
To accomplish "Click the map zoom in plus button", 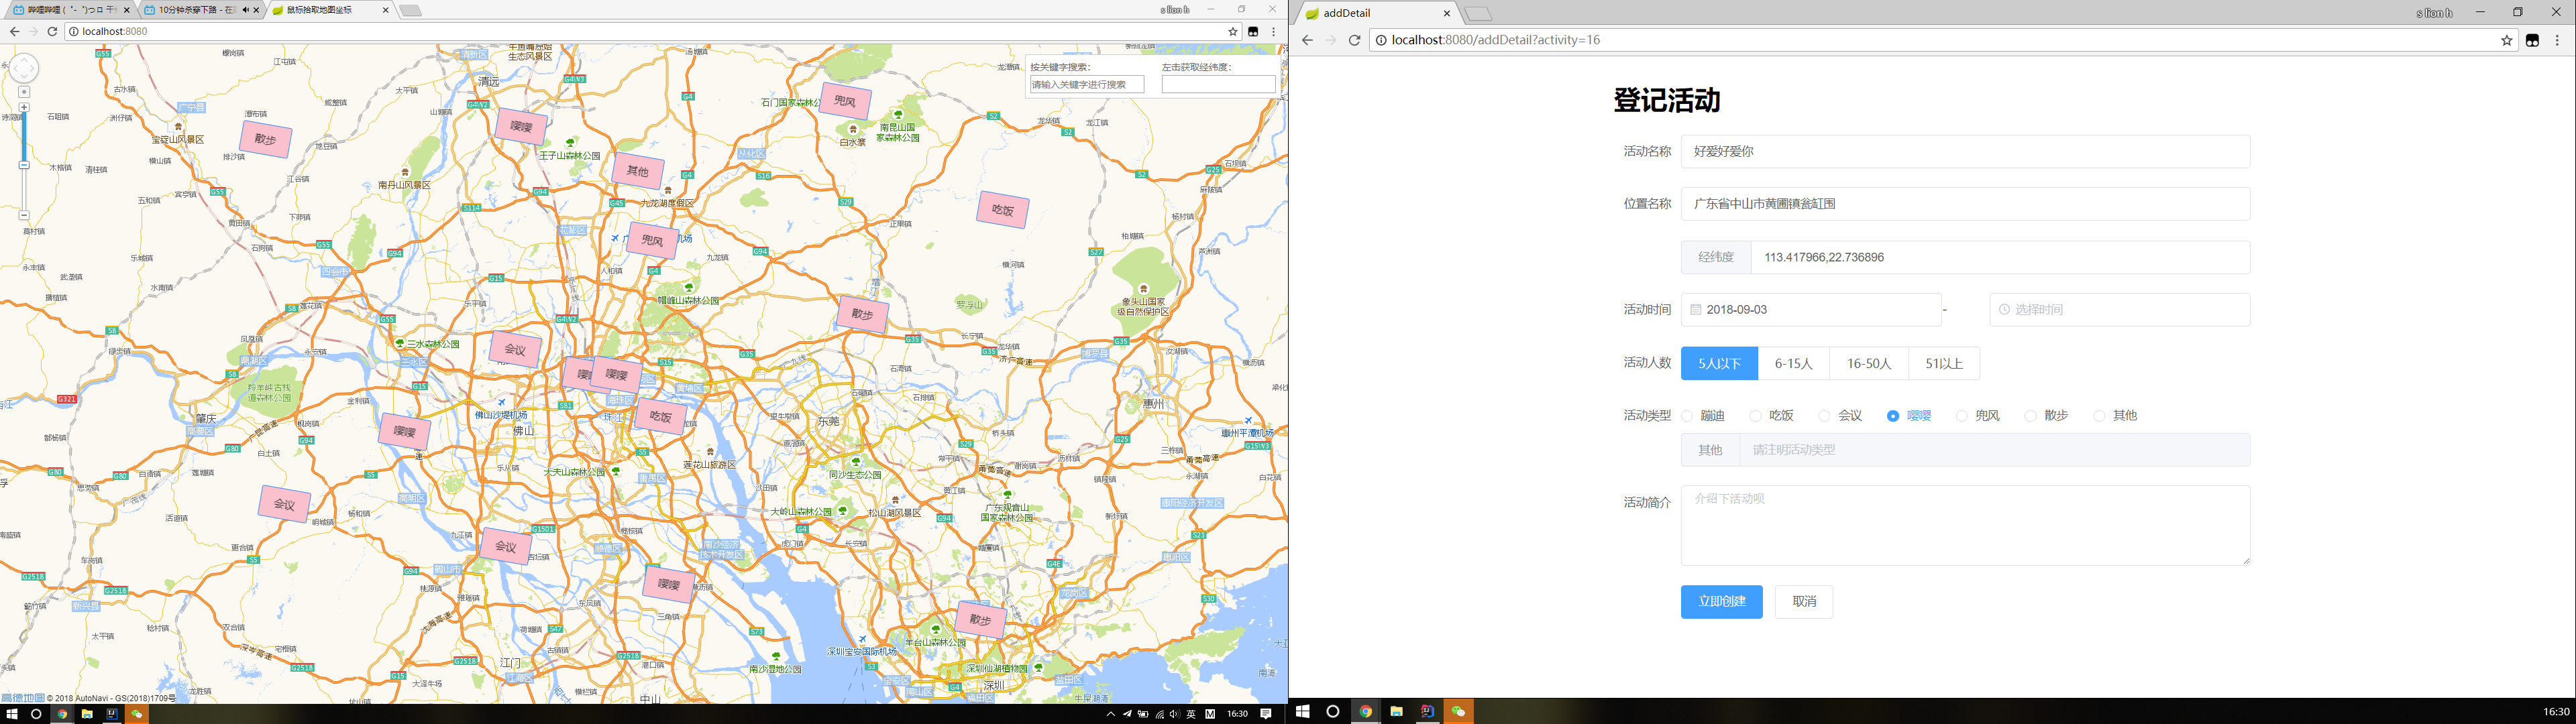I will [24, 107].
